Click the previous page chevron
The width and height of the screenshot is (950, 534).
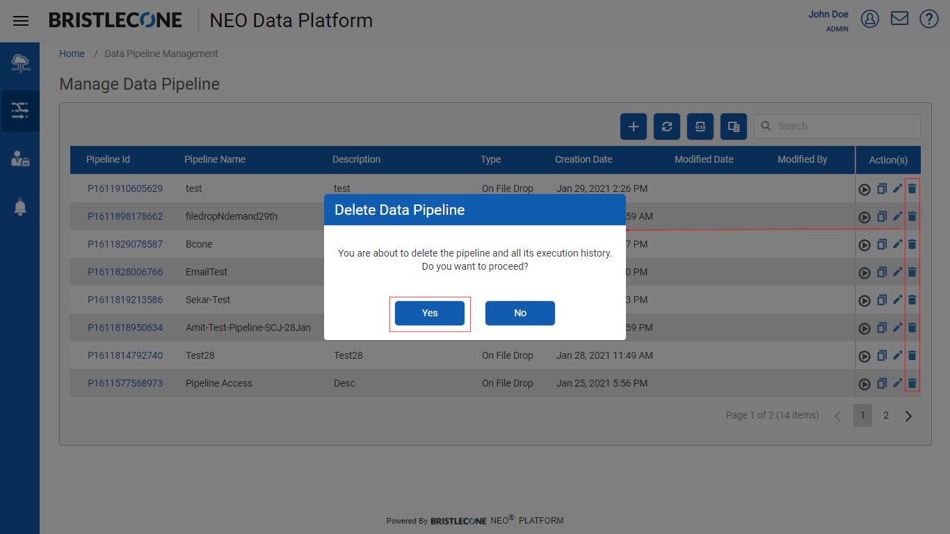[x=837, y=416]
